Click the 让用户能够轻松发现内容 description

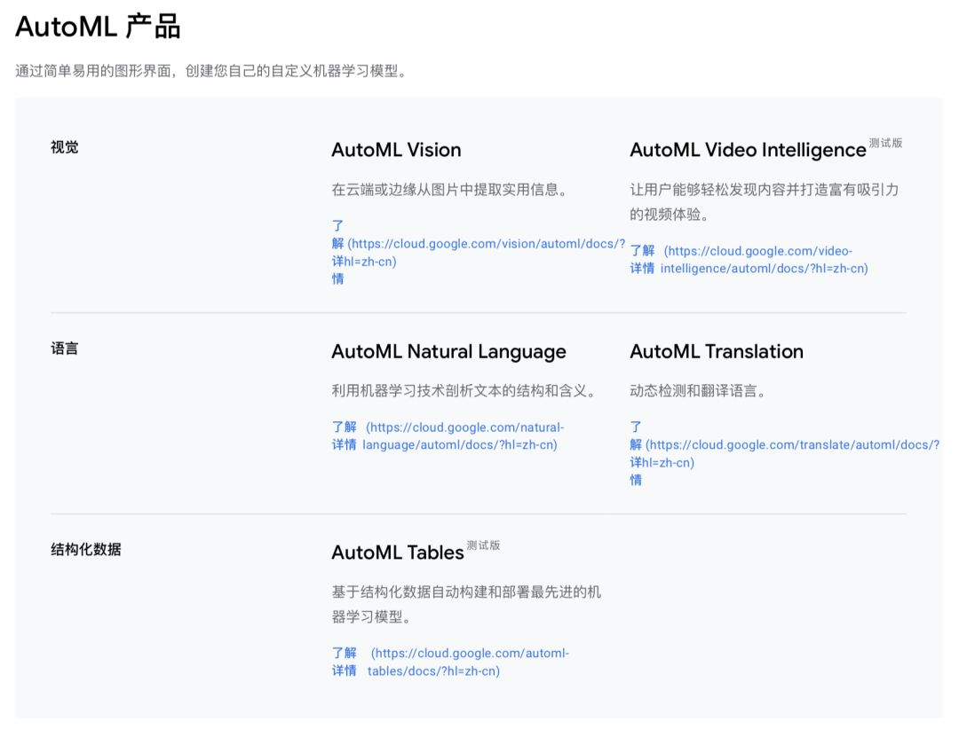tap(765, 201)
